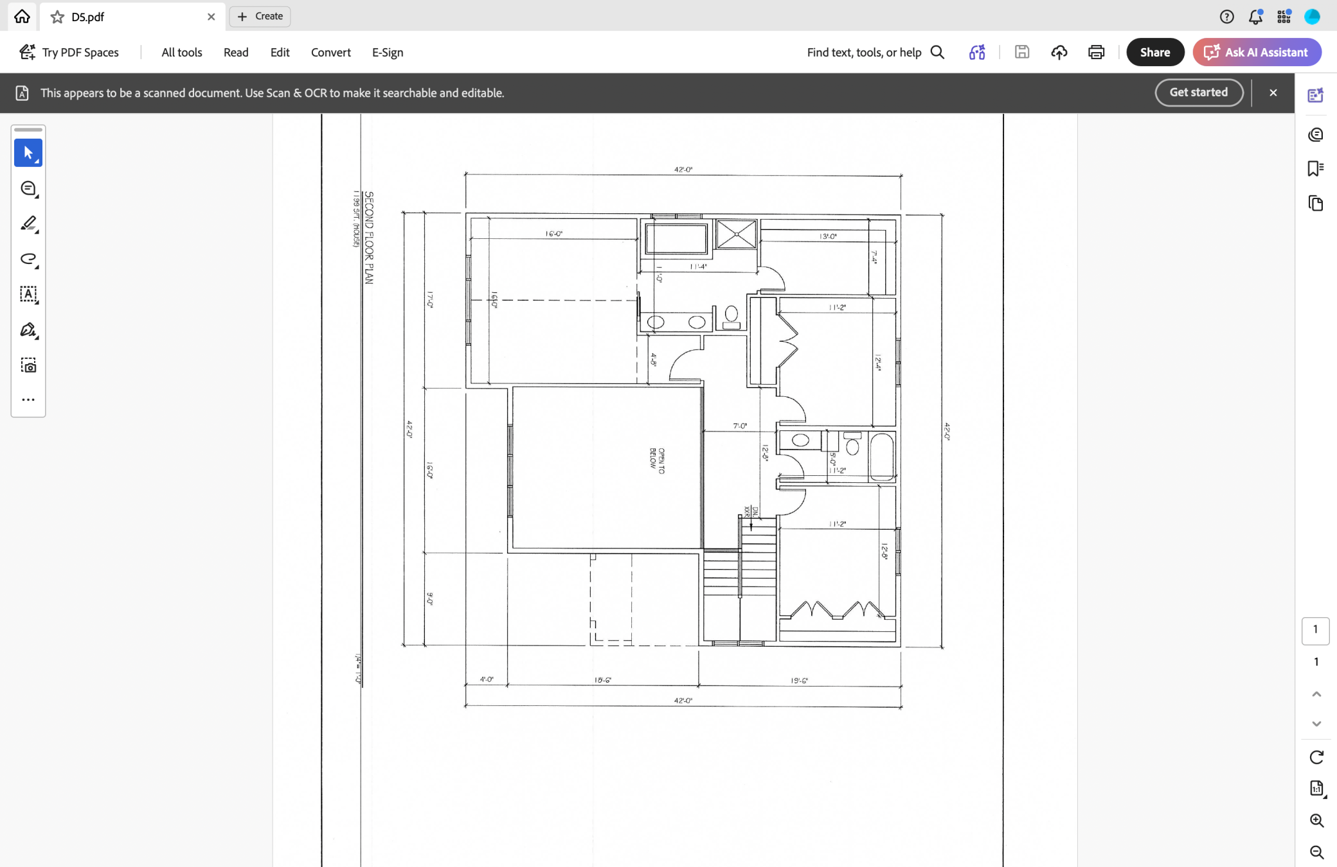The height and width of the screenshot is (867, 1337).
Task: Select the arrow selection tool
Action: [x=28, y=153]
